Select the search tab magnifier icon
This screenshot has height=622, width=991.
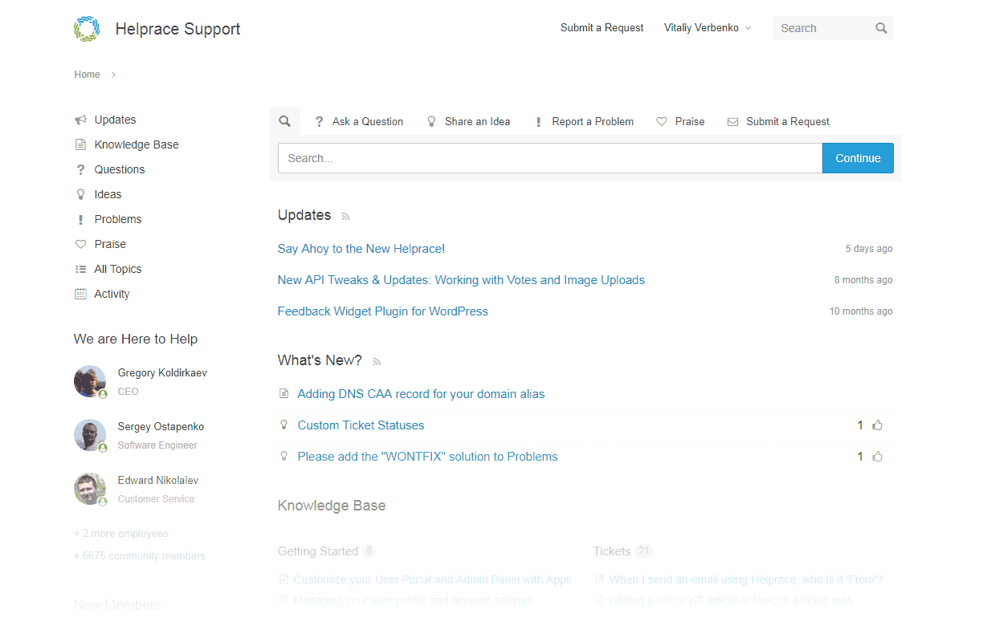click(x=284, y=121)
